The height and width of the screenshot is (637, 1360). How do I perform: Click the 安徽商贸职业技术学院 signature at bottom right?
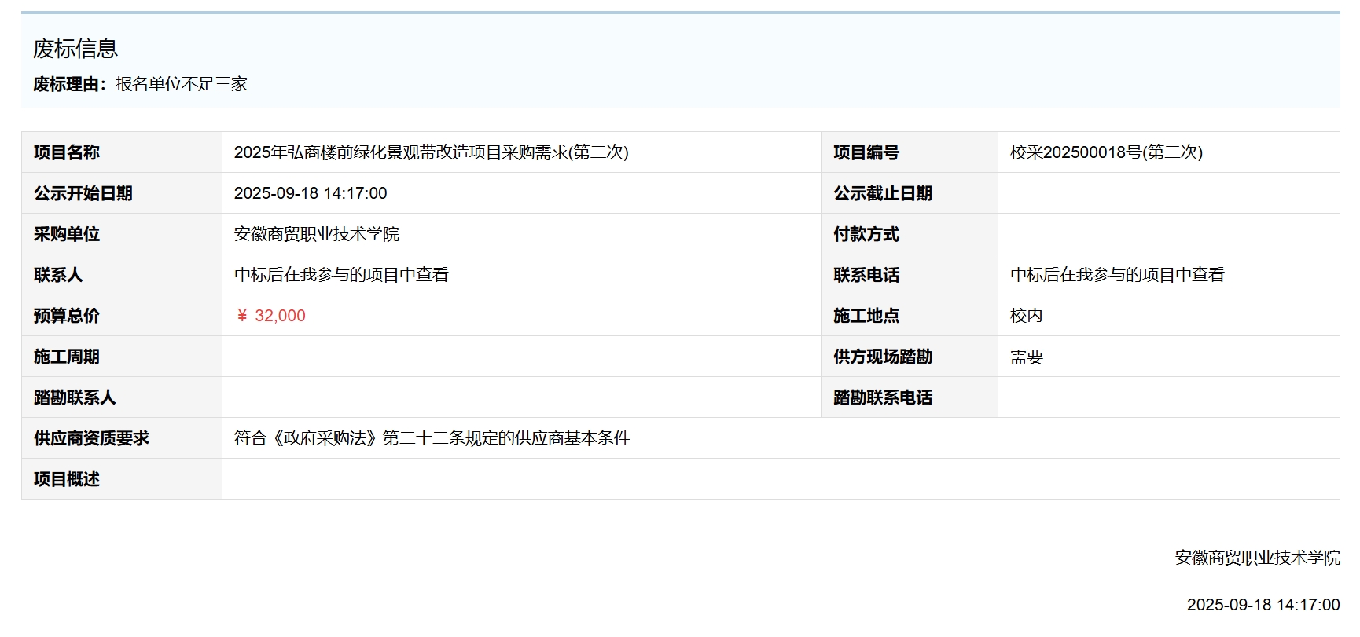1257,558
